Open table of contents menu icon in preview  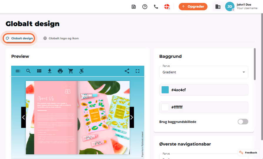[x=18, y=71]
